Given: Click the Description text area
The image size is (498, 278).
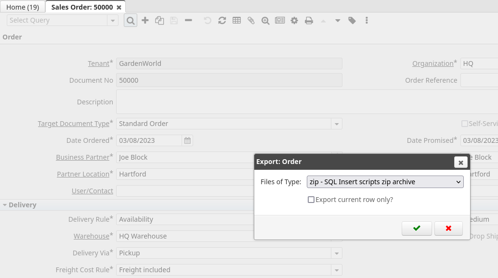Looking at the screenshot, I should (x=307, y=102).
